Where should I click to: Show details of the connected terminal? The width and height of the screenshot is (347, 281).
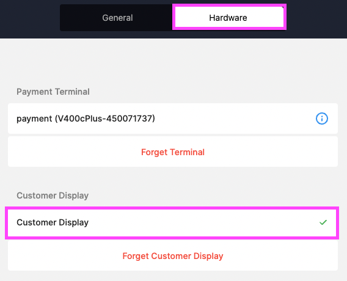321,119
